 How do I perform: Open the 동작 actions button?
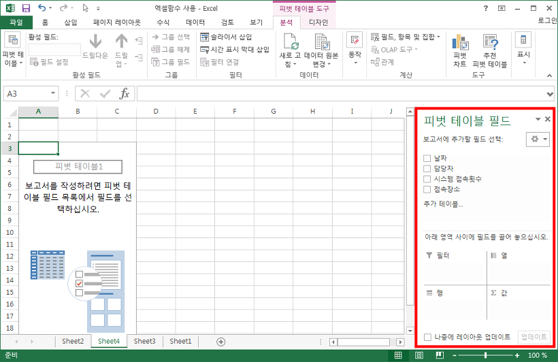point(355,49)
